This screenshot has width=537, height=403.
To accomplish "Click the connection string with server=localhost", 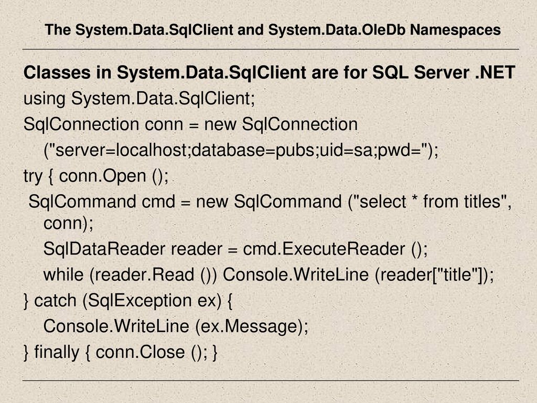I will pyautogui.click(x=241, y=150).
